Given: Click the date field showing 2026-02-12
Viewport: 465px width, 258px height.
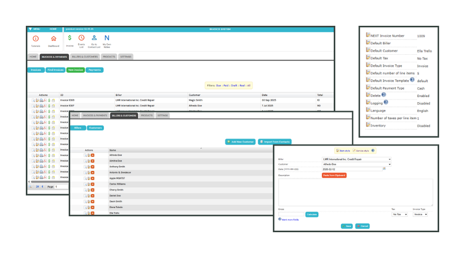Looking at the screenshot, I should click(352, 169).
